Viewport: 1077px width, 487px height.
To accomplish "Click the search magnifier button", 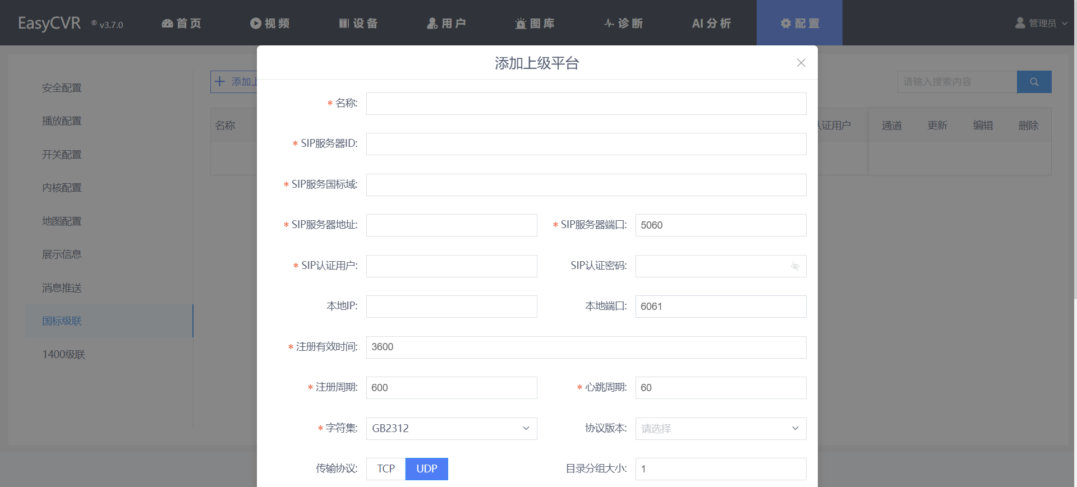I will 1034,82.
